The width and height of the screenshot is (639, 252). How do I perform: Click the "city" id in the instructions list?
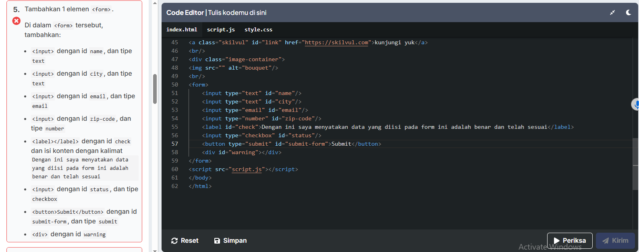click(x=96, y=74)
